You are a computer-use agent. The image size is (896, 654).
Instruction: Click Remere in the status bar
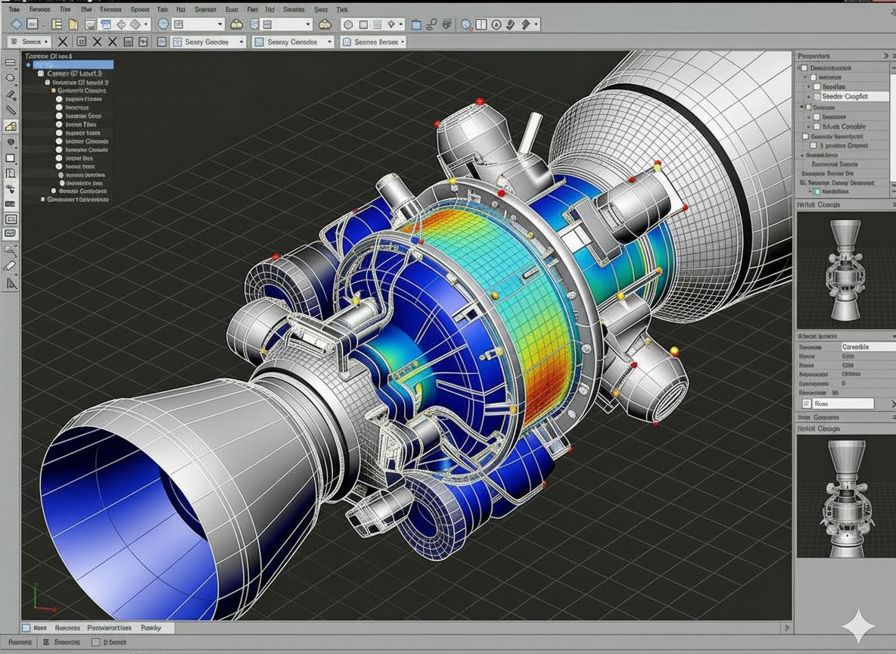tap(20, 642)
